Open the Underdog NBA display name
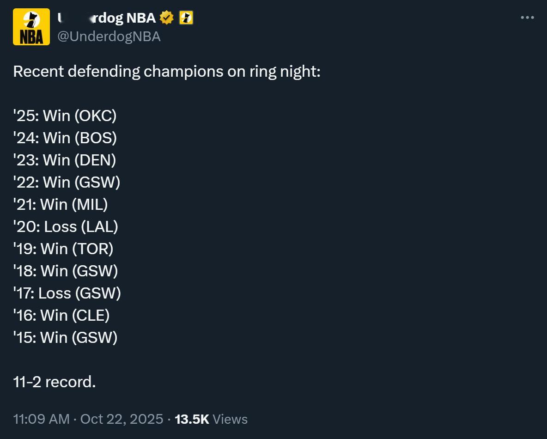 tap(107, 18)
